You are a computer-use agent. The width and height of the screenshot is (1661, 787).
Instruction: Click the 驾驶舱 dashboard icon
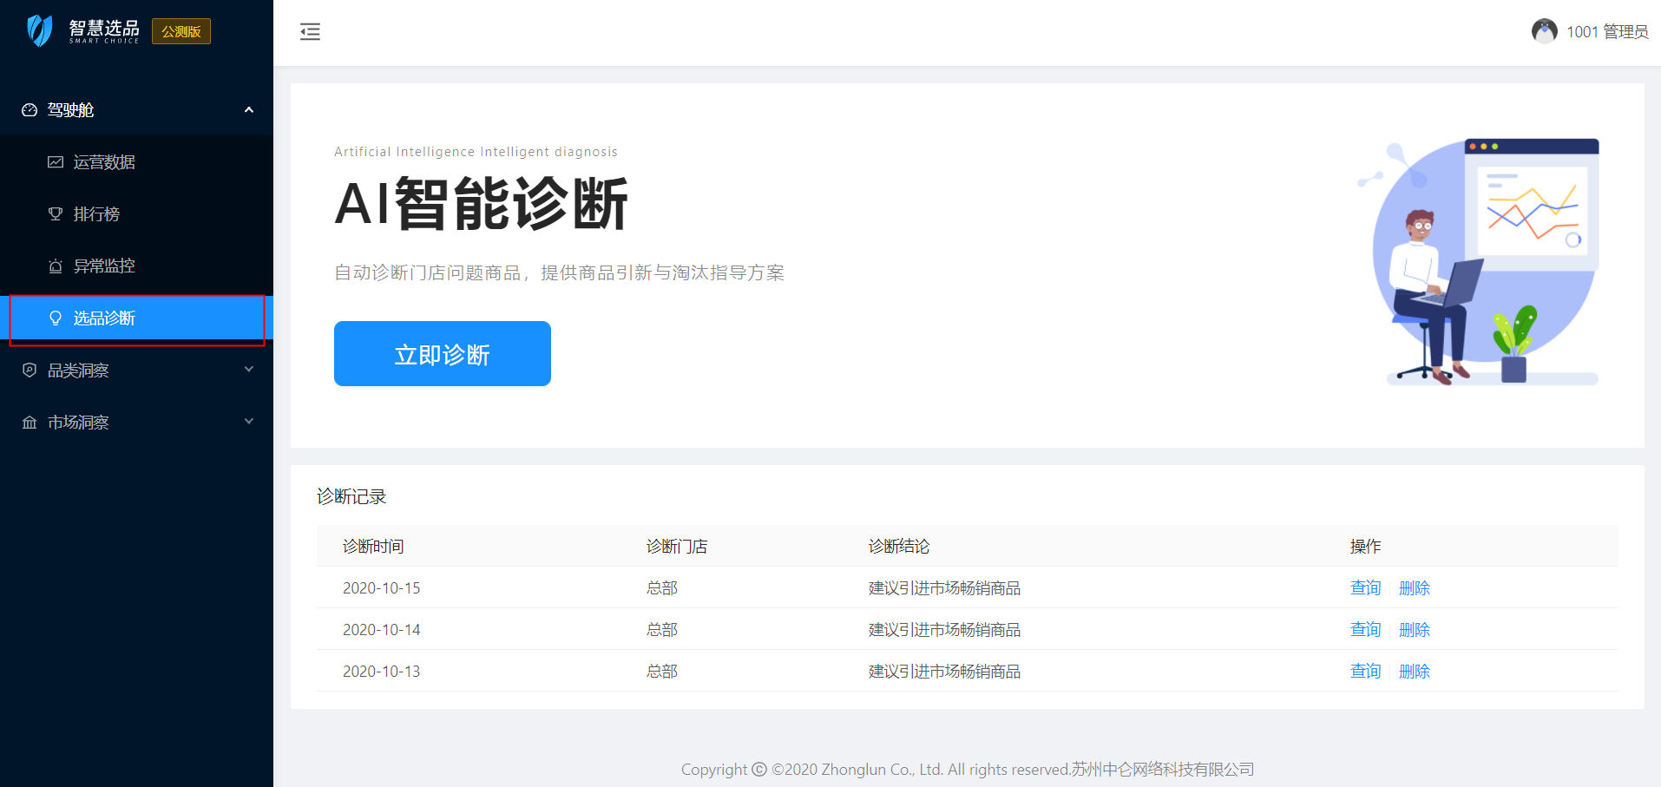pos(30,110)
